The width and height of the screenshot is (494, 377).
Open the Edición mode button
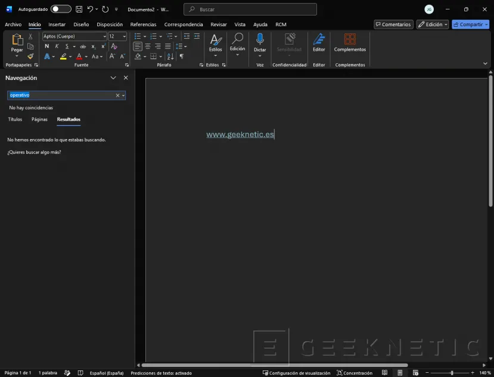(433, 24)
